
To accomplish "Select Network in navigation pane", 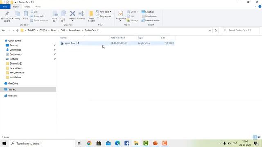I will tap(13, 96).
